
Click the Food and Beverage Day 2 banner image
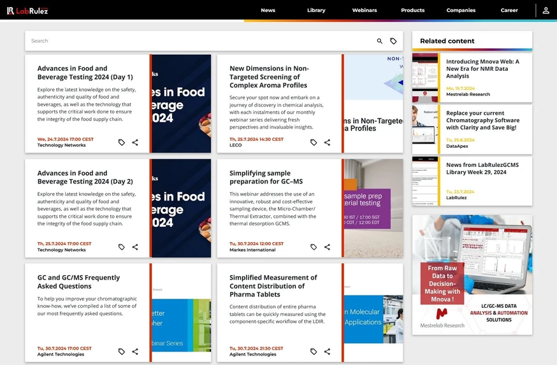point(181,208)
